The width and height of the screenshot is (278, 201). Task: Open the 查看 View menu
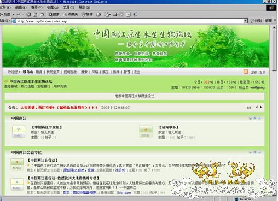37,8
